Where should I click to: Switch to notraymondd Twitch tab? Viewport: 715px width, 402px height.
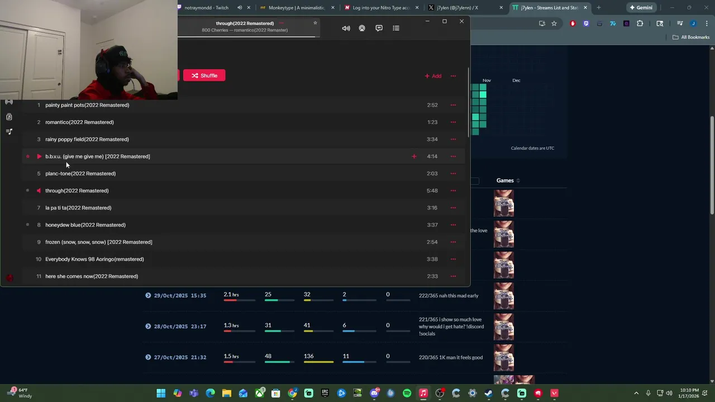point(206,8)
